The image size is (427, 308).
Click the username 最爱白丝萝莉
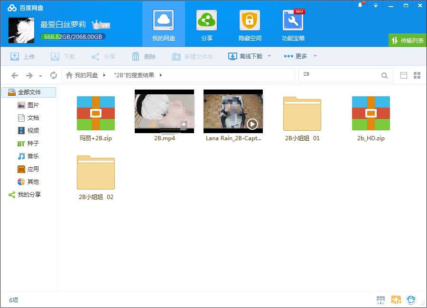pyautogui.click(x=63, y=25)
